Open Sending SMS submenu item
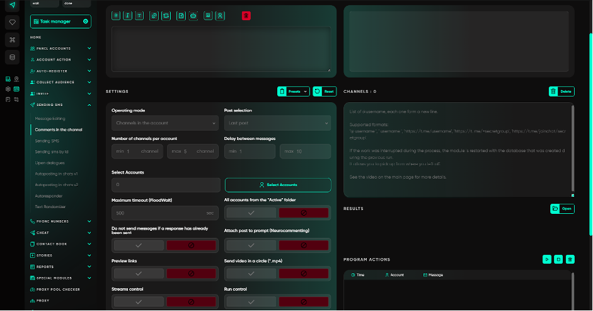The image size is (593, 311). tap(47, 141)
